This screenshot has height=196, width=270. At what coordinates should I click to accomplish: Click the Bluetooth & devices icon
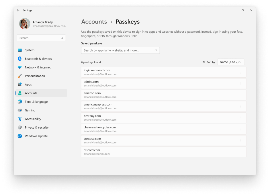coord(20,59)
